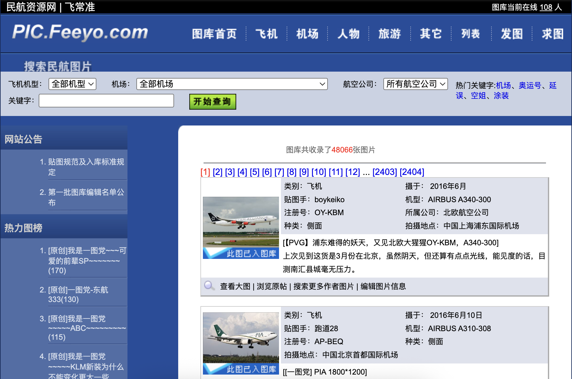Jump to page [2] of results
The image size is (572, 379).
[x=218, y=172]
